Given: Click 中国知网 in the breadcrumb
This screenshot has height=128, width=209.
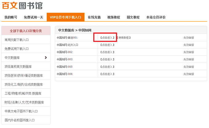Looking at the screenshot, I should pos(85,30).
